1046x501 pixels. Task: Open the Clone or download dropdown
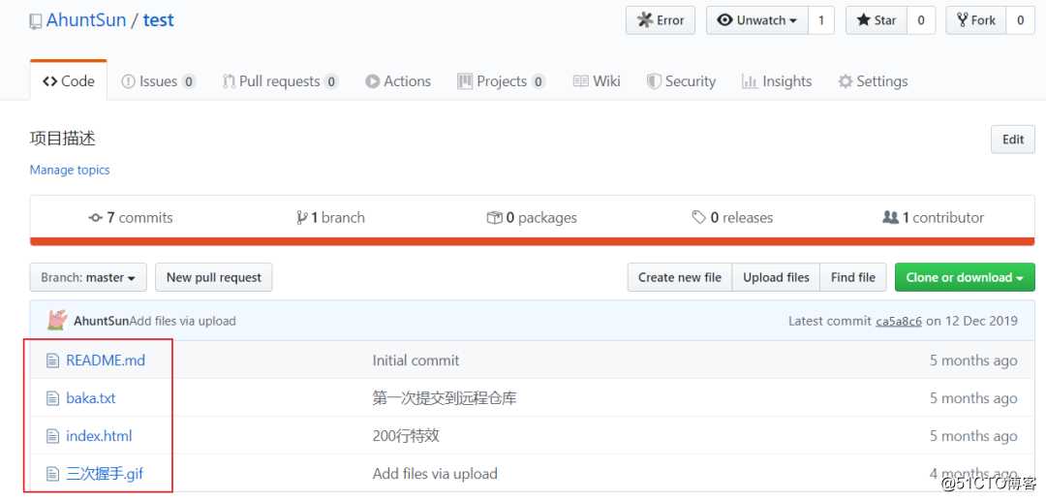[x=965, y=277]
